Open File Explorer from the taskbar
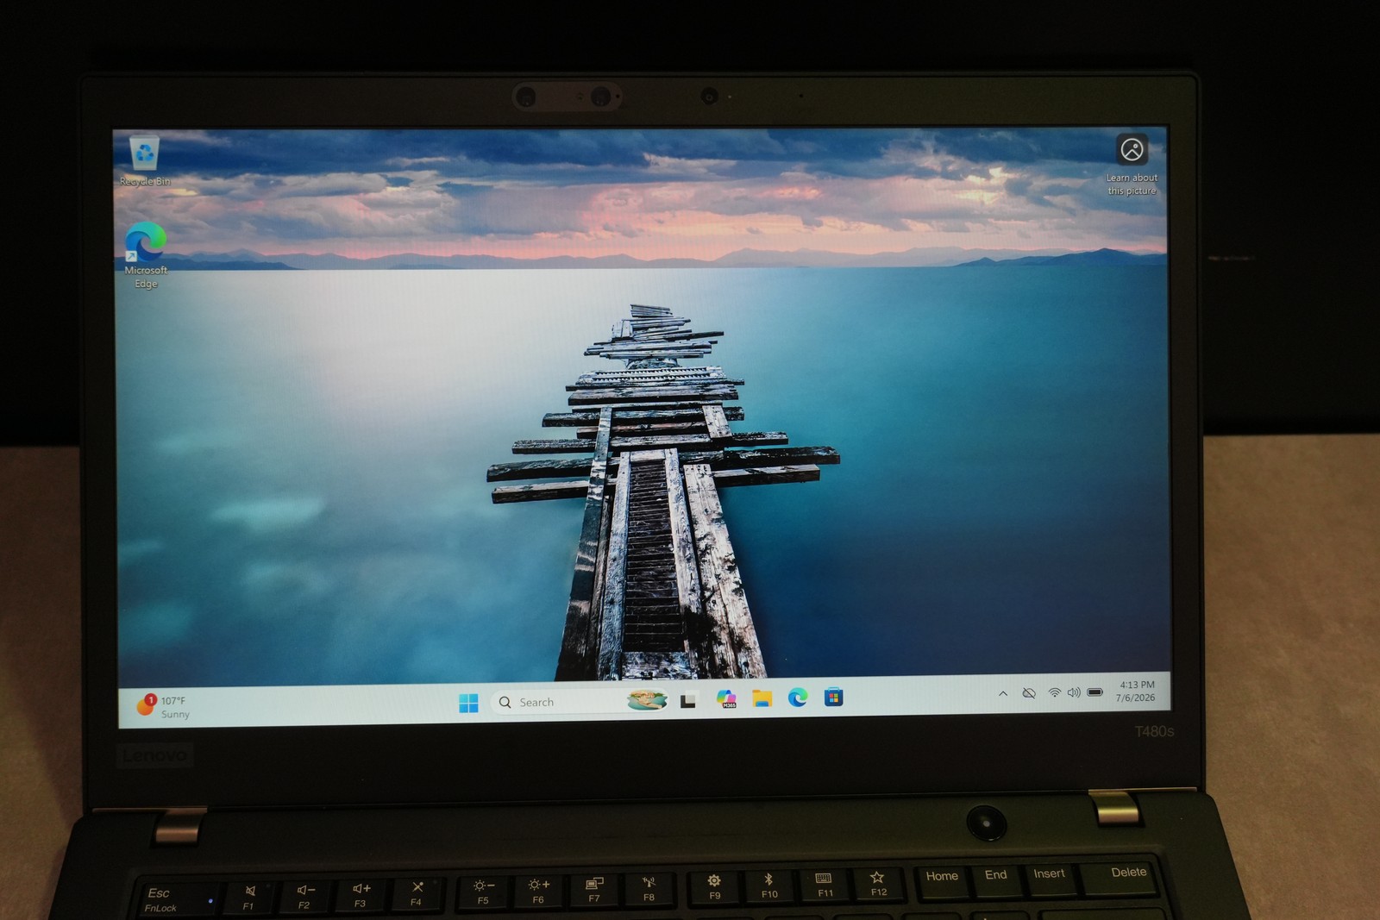 762,698
